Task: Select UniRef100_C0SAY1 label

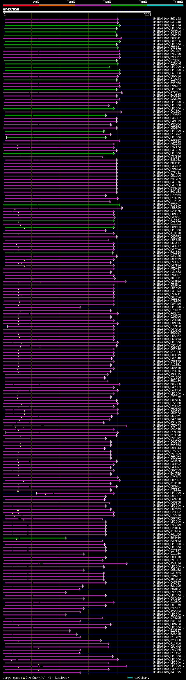Action: coord(167,217)
